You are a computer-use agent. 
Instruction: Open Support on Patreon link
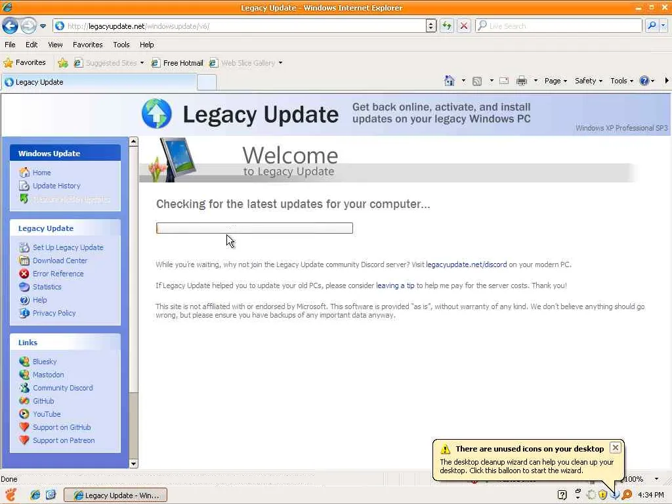point(64,440)
